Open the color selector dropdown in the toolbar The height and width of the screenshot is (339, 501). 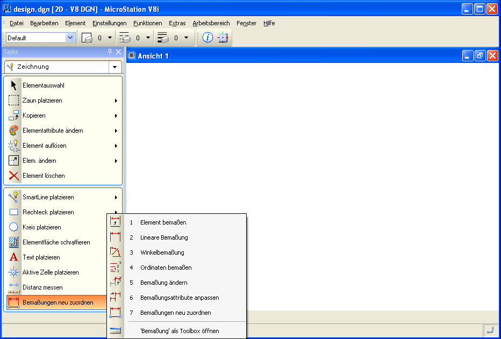tap(110, 38)
